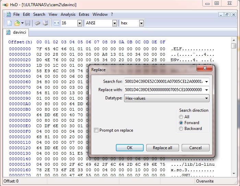Click the HxD document icon left of File
Image resolution: width=240 pixels, height=186 pixels.
click(x=9, y=14)
